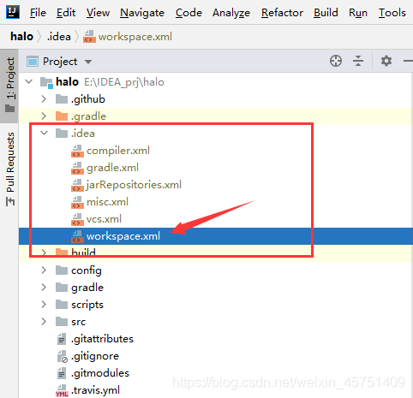This screenshot has width=413, height=398.
Task: Open the Refactor menu
Action: click(282, 13)
